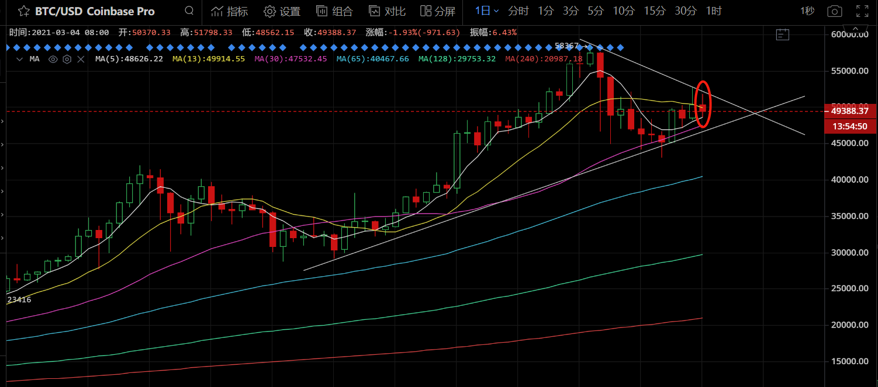Switch to 1时 hourly interval

click(x=713, y=11)
